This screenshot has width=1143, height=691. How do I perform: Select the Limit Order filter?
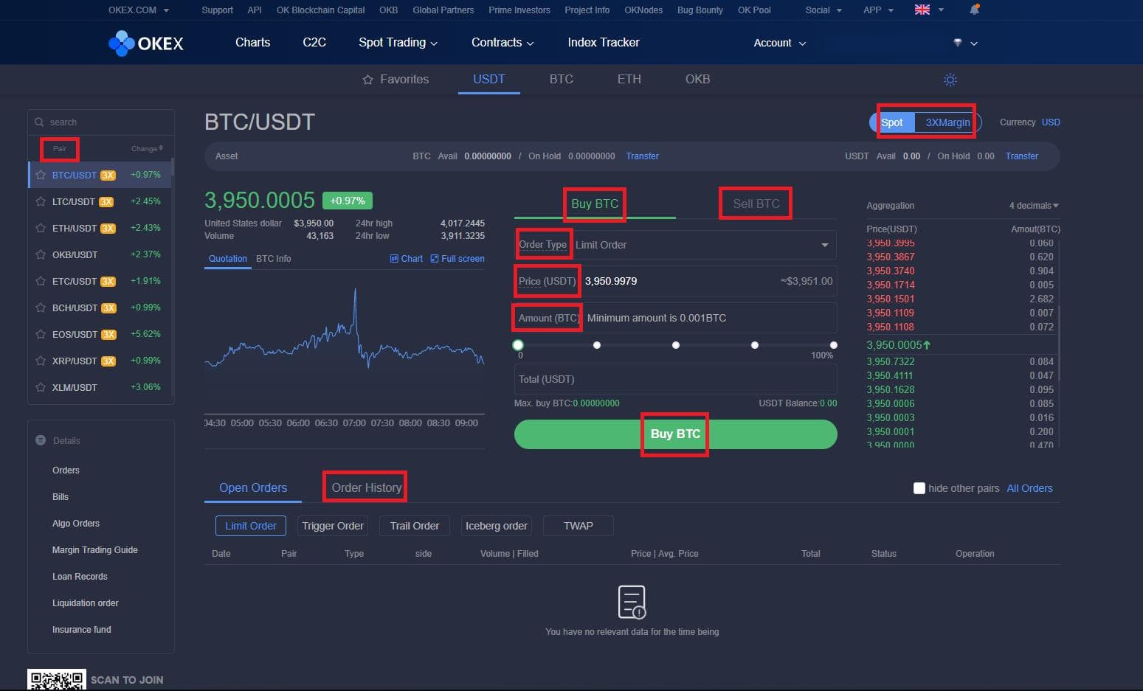(251, 526)
